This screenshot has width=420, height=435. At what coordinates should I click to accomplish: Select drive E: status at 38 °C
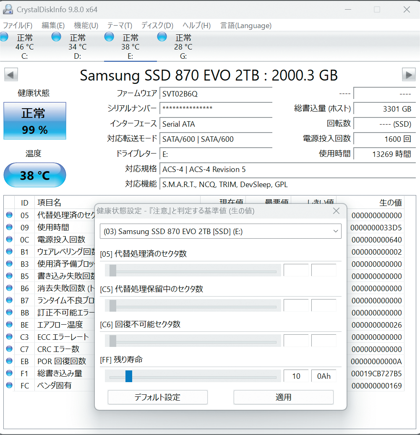(130, 46)
